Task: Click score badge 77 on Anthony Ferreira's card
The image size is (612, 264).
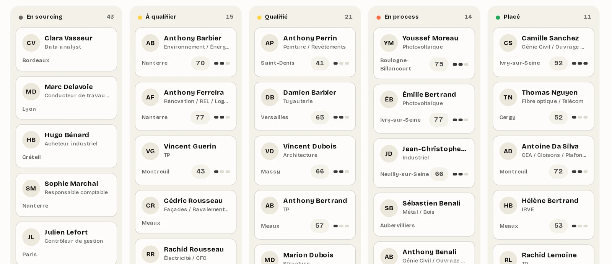Action: pyautogui.click(x=200, y=118)
